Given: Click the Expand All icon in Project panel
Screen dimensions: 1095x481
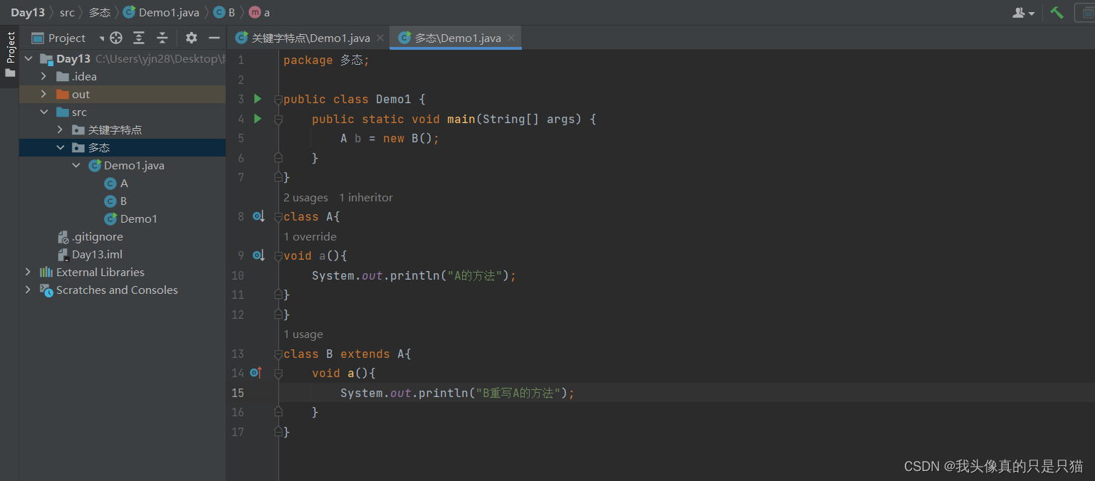Looking at the screenshot, I should (139, 38).
